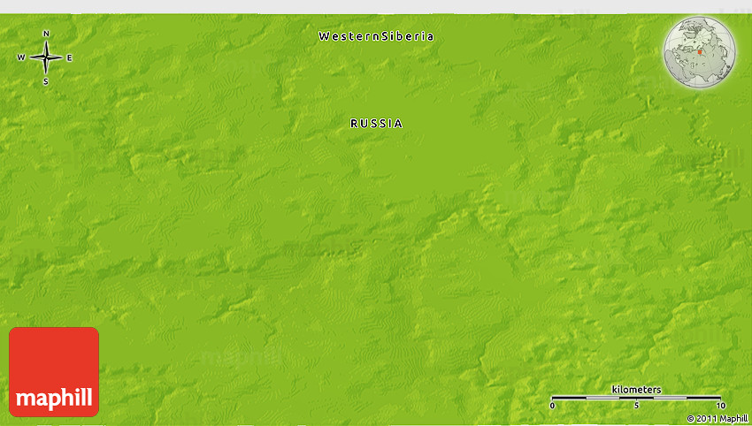The image size is (752, 426).
Task: Click the '© 2011 Maphill' copyright text
Action: click(717, 419)
